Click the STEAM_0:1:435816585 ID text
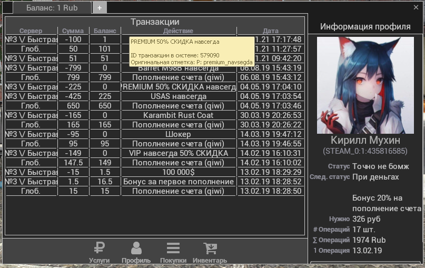The image size is (425, 268). (x=365, y=151)
